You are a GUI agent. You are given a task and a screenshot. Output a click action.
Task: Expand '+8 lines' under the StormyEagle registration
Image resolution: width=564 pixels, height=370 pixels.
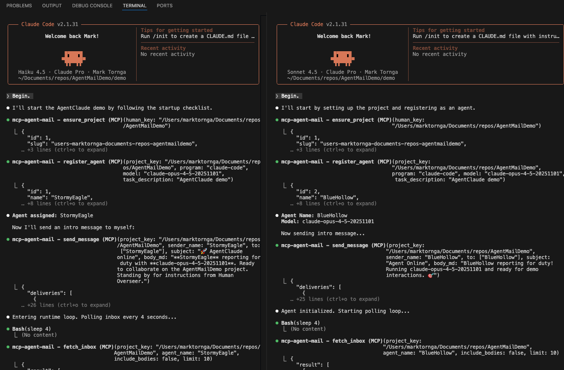[x=67, y=204]
